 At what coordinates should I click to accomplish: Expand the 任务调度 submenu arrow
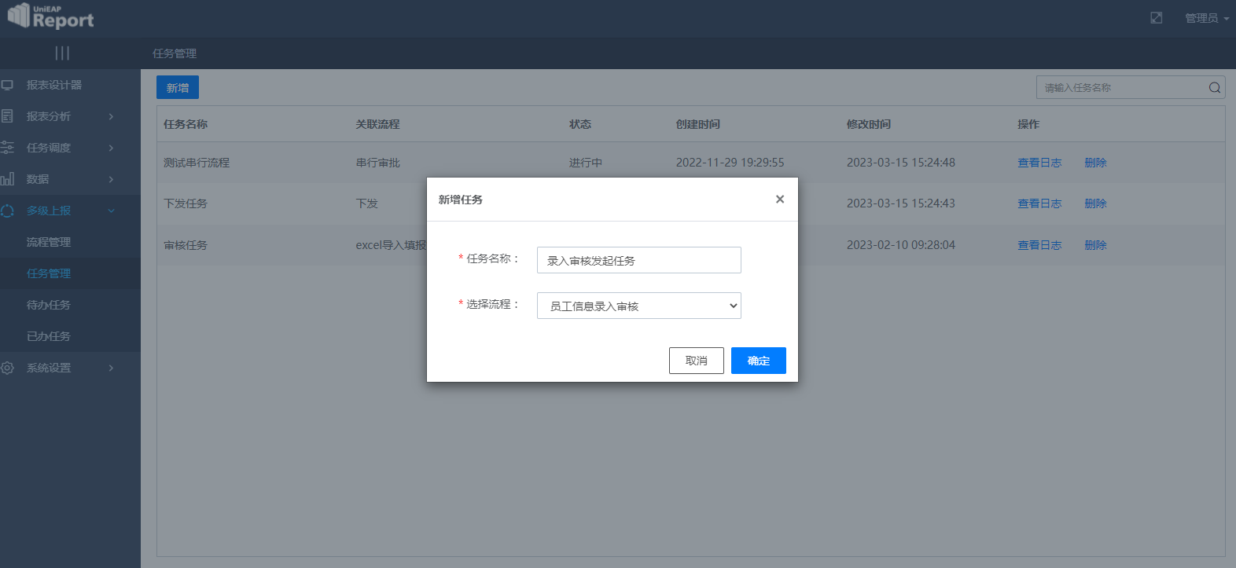[111, 148]
